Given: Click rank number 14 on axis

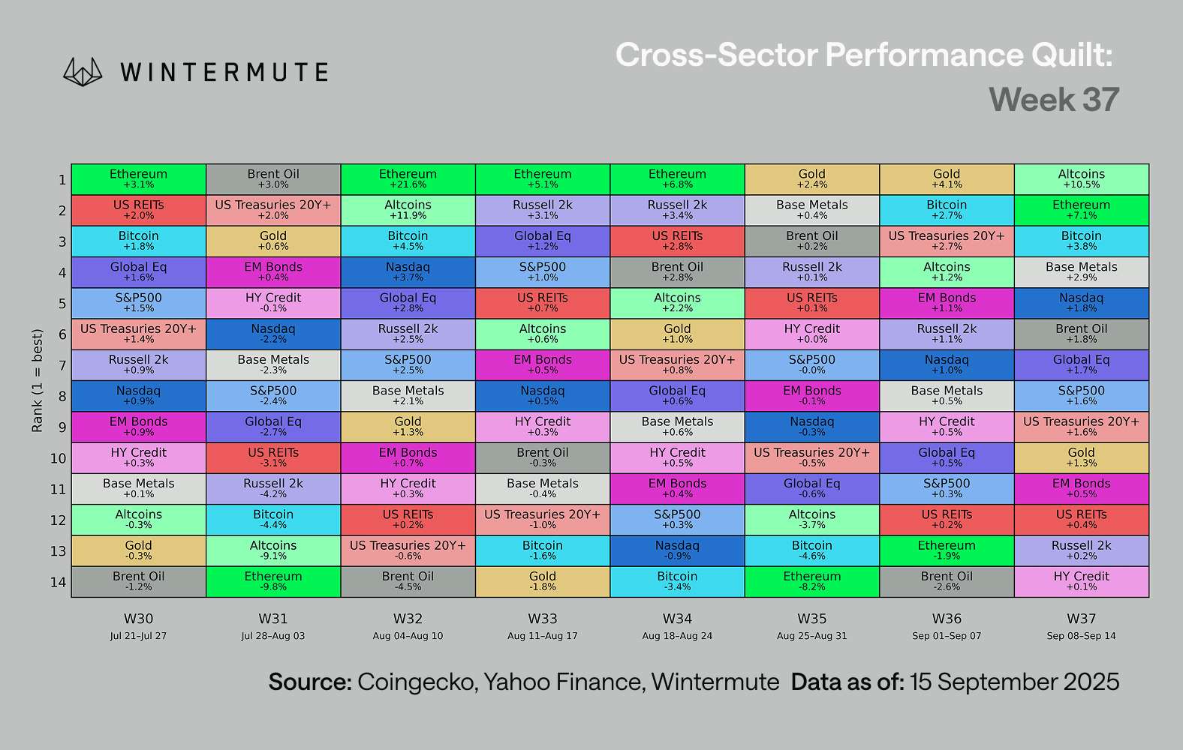Looking at the screenshot, I should [58, 582].
